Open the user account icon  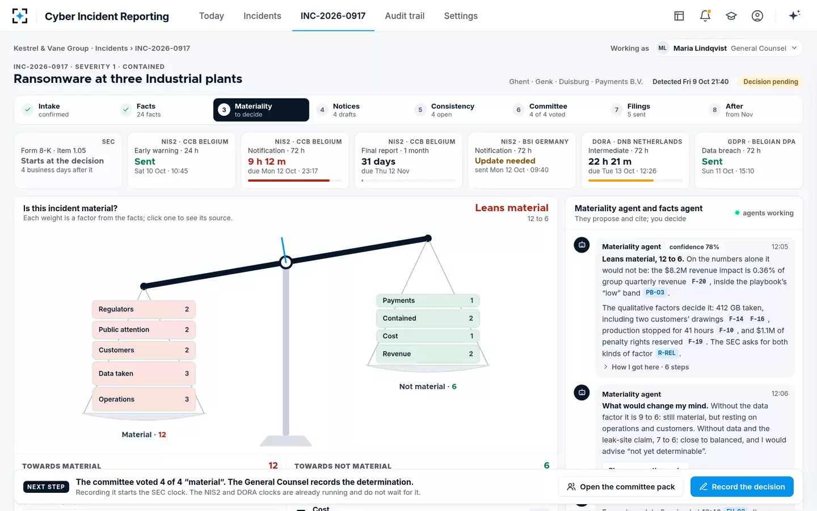click(757, 16)
